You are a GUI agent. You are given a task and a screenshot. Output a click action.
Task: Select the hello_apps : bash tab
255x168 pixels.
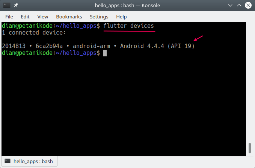click(x=29, y=161)
